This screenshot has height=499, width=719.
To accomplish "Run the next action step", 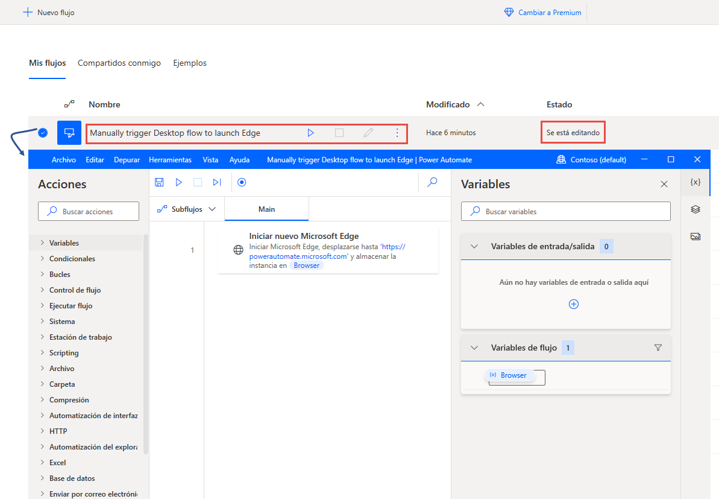I will coord(217,182).
